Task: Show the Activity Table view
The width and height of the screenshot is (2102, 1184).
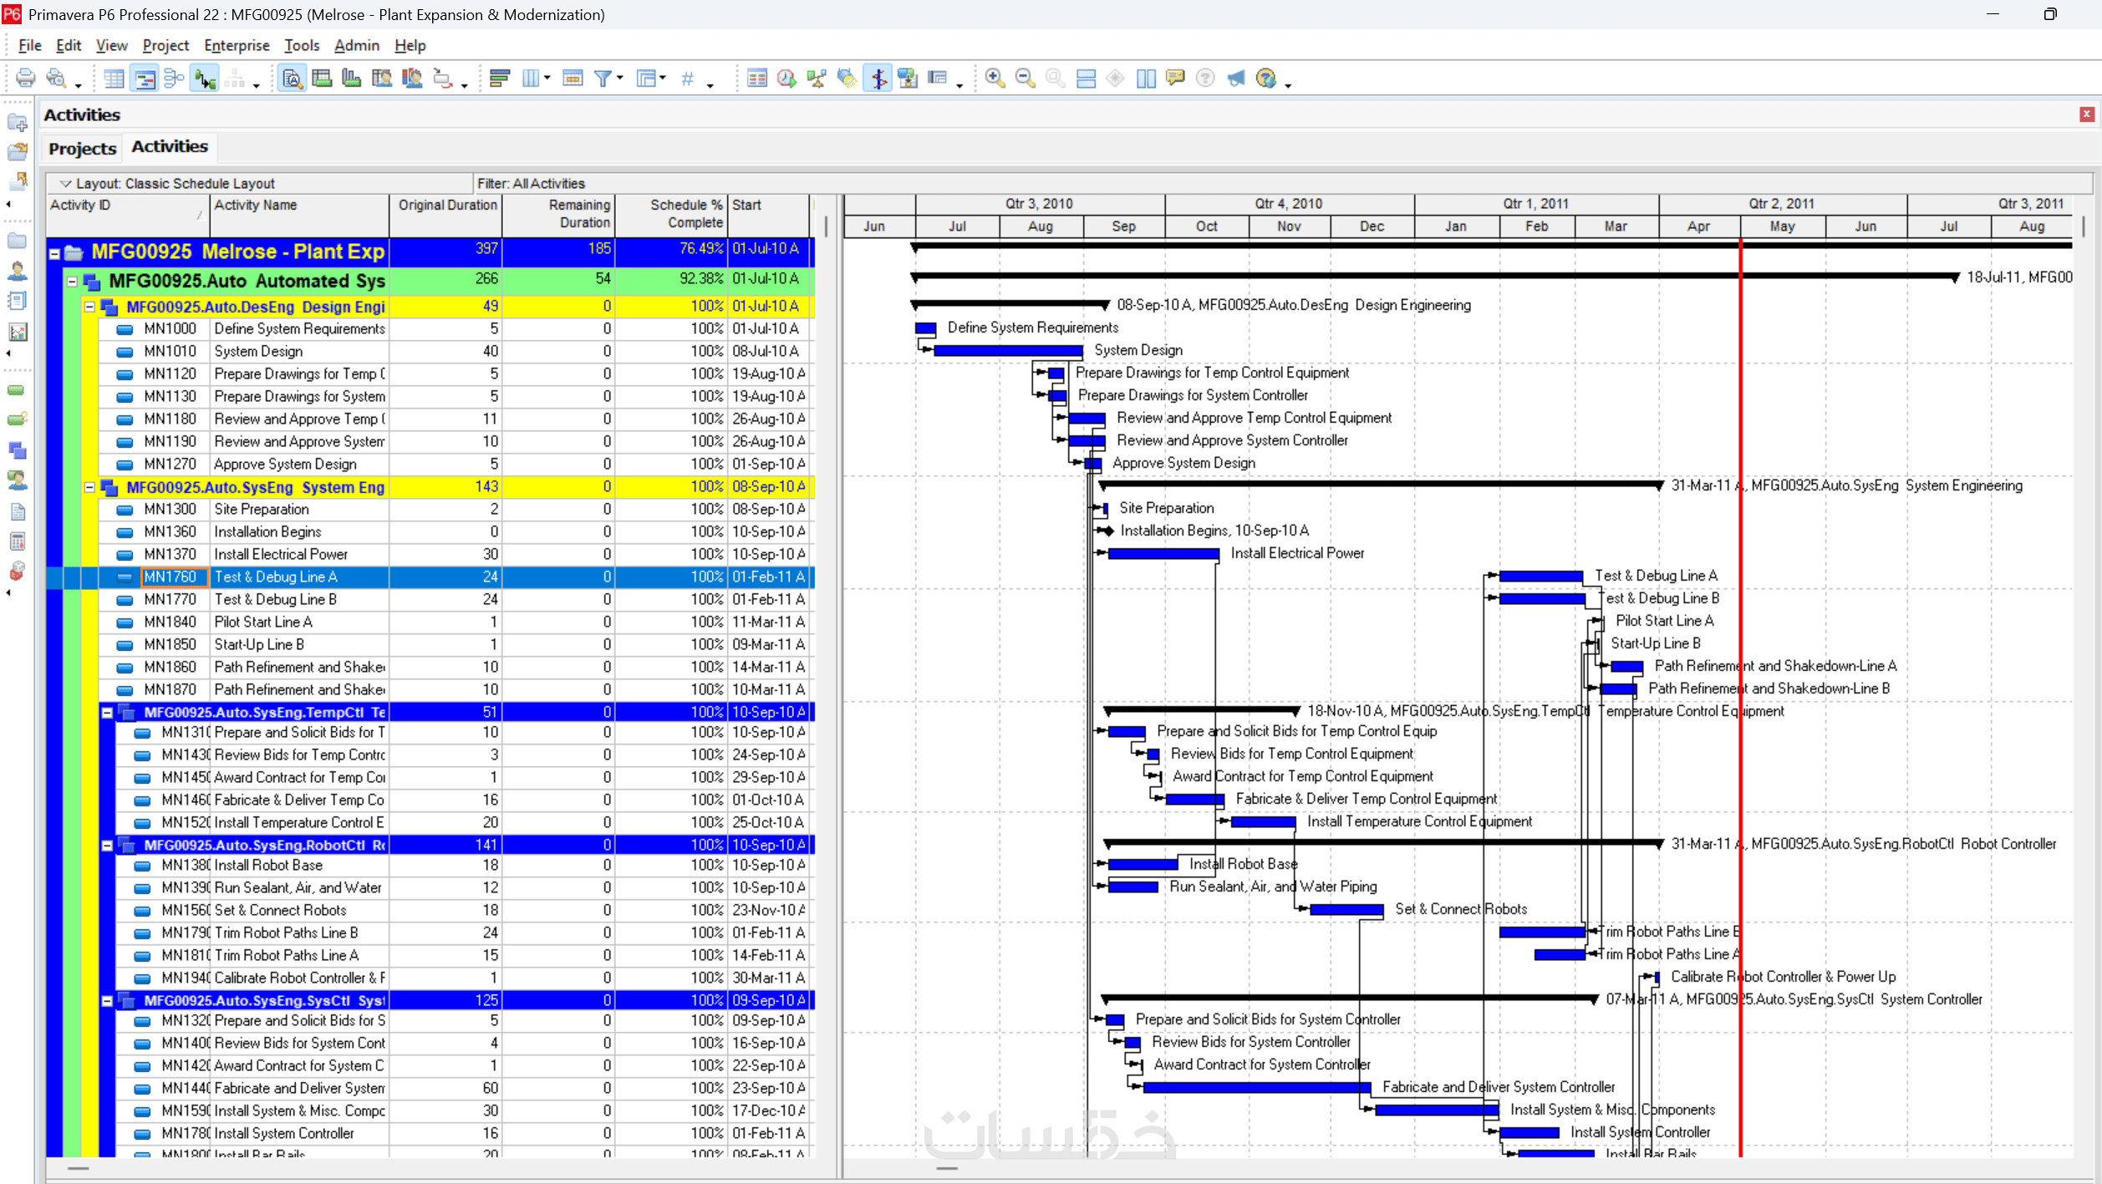Action: click(x=114, y=79)
